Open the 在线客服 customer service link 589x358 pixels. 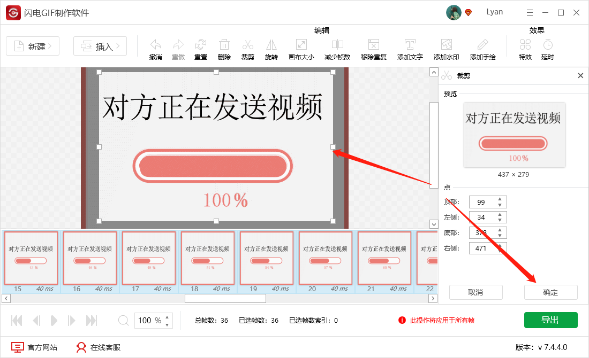100,347
